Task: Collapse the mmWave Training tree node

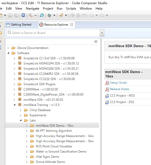Action: [x=14, y=105]
